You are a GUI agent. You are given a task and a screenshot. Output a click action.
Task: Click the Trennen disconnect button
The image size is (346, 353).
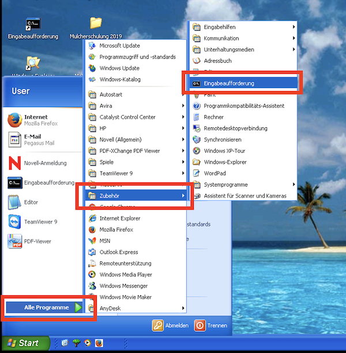pyautogui.click(x=210, y=325)
